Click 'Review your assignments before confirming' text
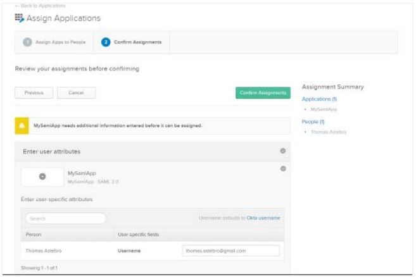416x277 pixels. 77,69
